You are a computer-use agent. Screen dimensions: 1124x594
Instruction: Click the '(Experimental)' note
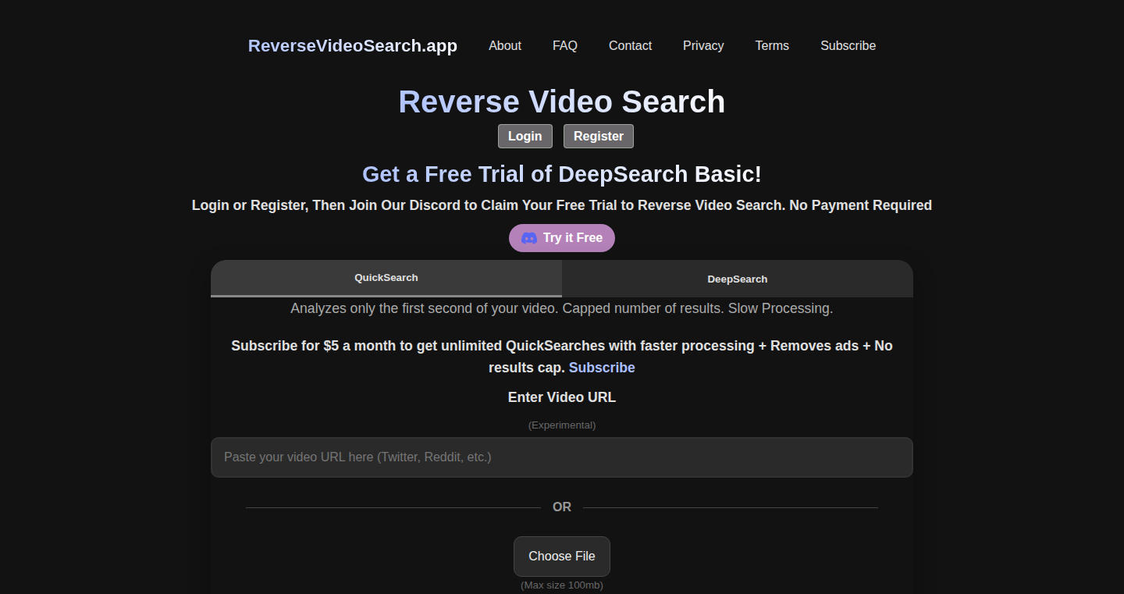tap(562, 425)
